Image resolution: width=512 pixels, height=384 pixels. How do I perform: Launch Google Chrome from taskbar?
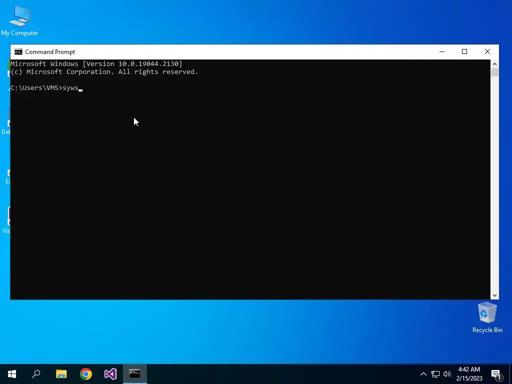click(86, 374)
